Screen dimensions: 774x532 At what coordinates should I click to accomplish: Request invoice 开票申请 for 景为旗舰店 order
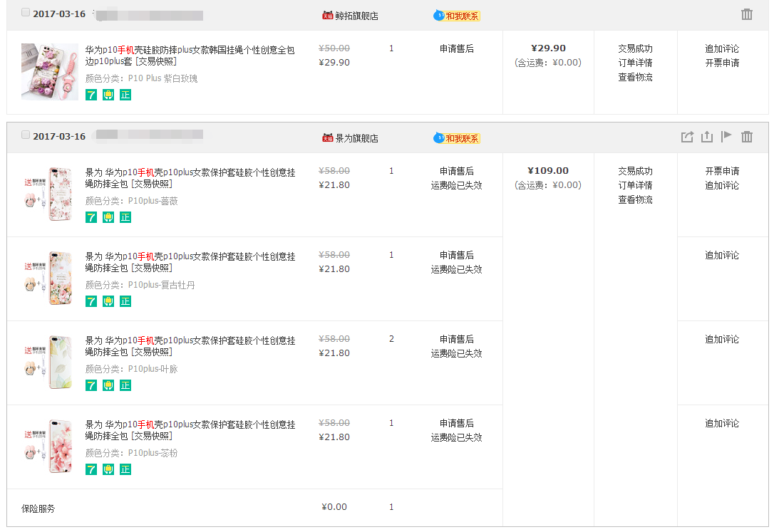(x=722, y=171)
